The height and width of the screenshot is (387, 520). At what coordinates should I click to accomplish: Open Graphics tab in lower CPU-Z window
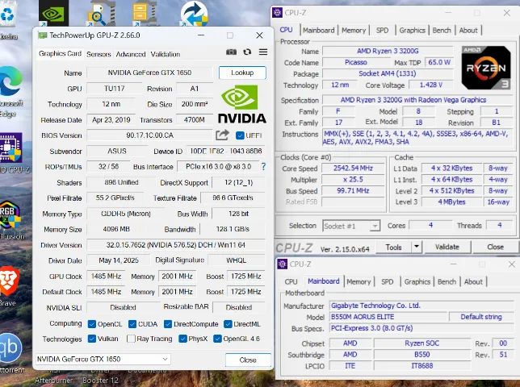417,281
